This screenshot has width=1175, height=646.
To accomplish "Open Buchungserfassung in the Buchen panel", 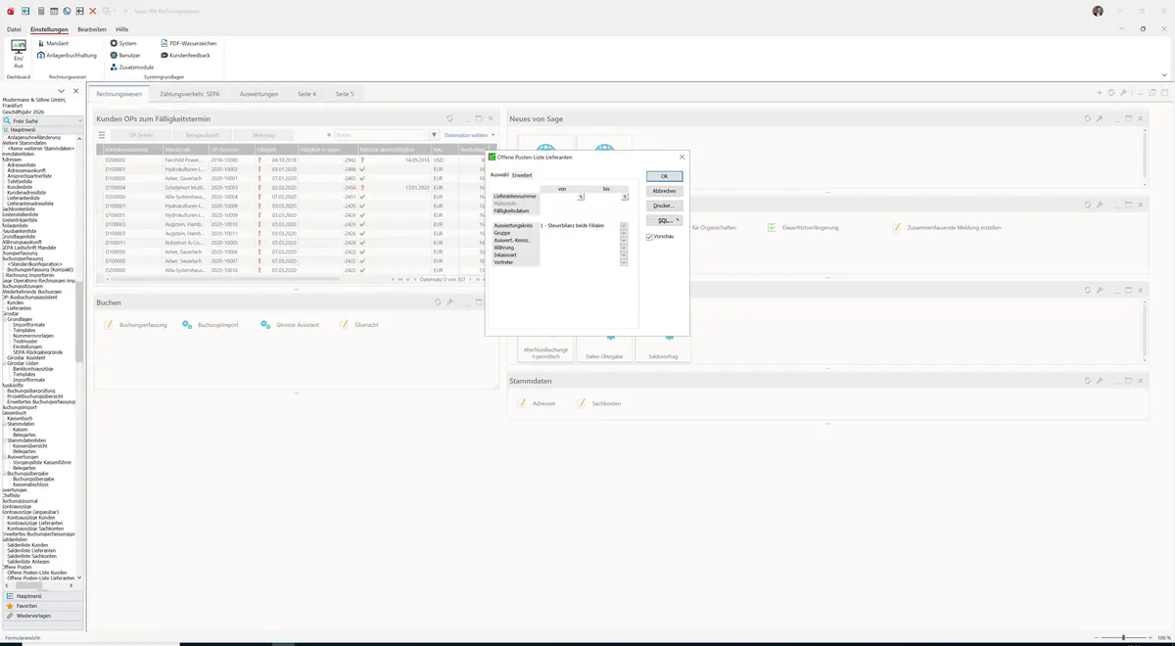I will coord(136,324).
